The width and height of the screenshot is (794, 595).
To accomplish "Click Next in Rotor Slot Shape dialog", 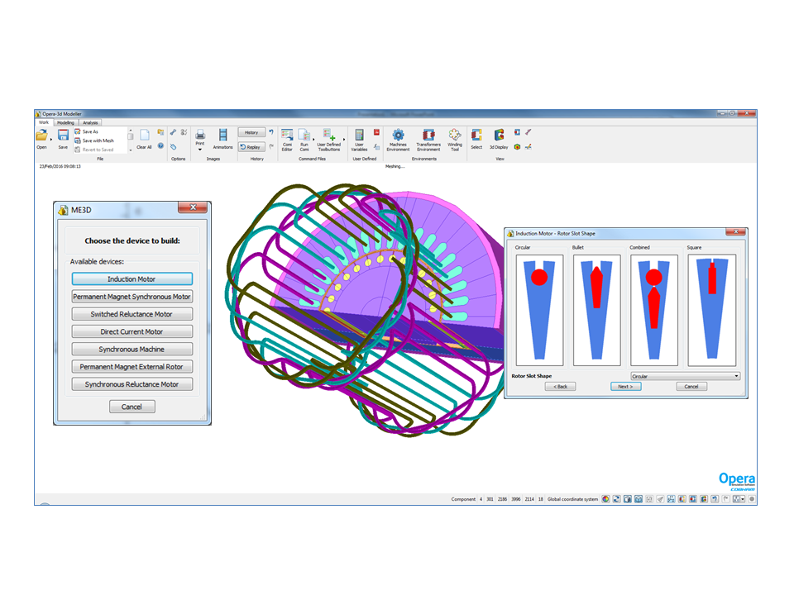I will point(625,386).
